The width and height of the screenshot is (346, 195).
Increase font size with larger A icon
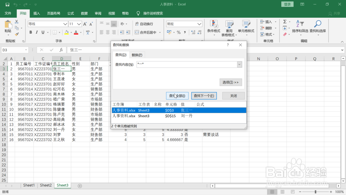(85, 24)
